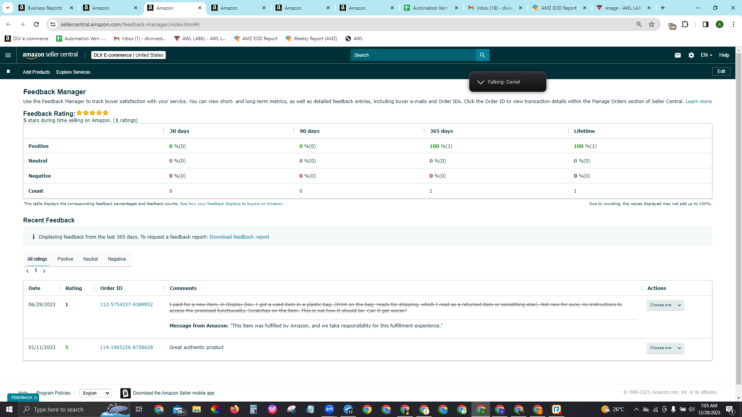This screenshot has width=742, height=417.
Task: Open the Chrome three-dot menu
Action: tap(733, 24)
